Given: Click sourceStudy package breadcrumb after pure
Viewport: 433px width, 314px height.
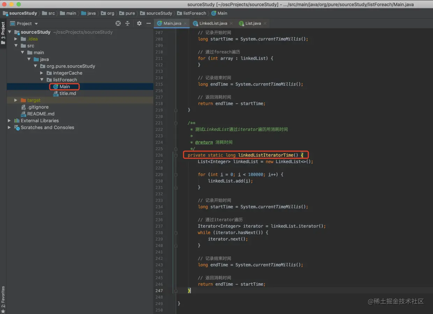Looking at the screenshot, I should pos(156,13).
